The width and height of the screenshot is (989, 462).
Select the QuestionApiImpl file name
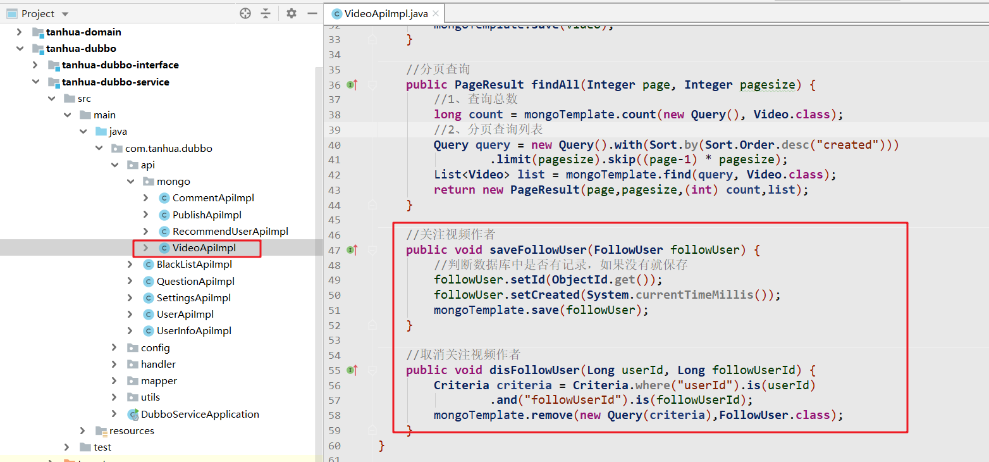195,281
